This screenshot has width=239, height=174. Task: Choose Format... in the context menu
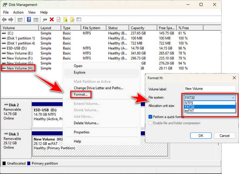pyautogui.click(x=81, y=94)
